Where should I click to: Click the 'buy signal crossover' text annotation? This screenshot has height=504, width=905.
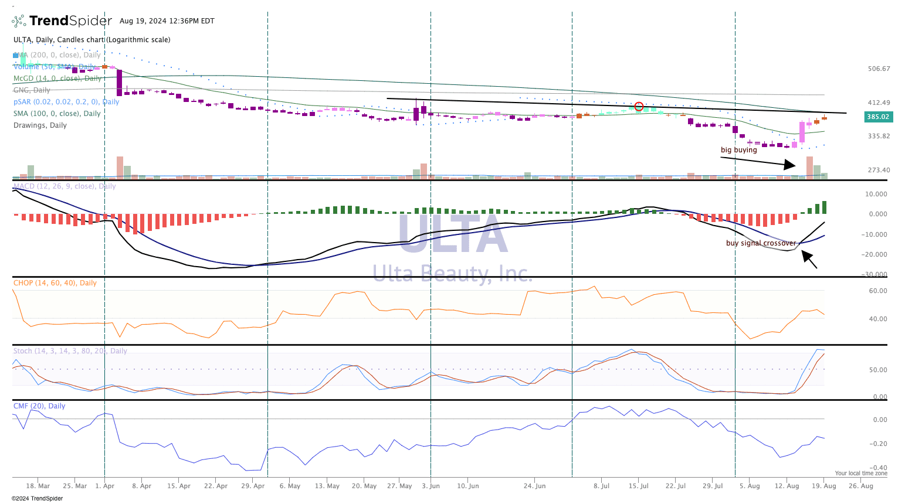[761, 243]
